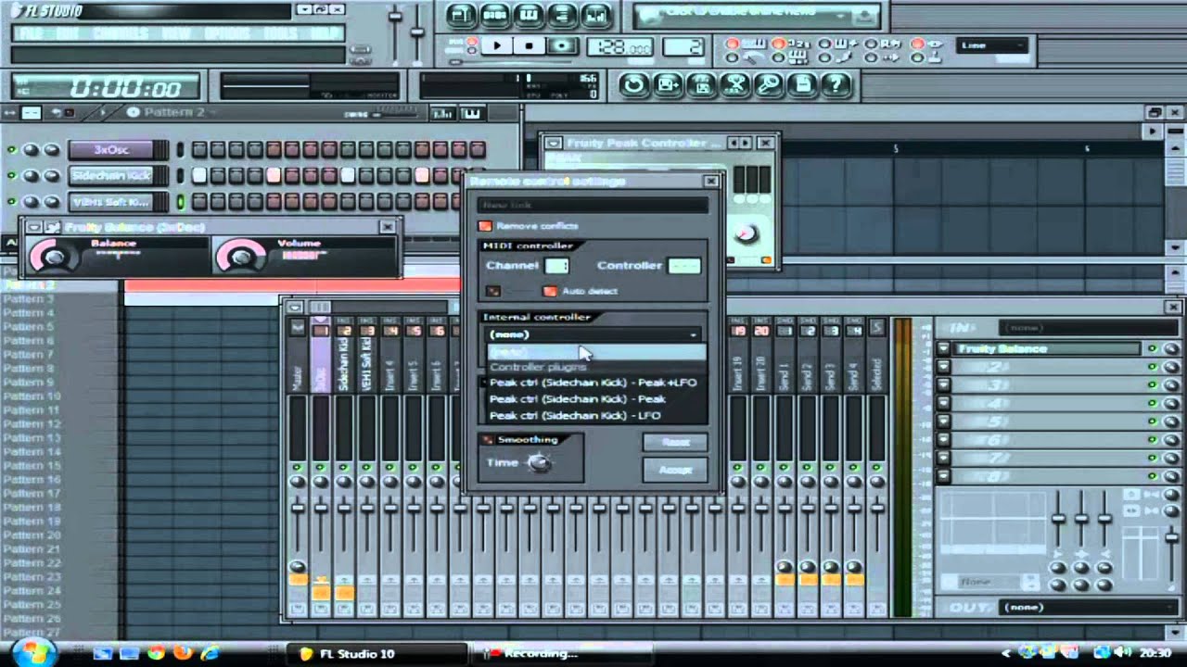Open the Internal controller (none) dropdown

click(x=592, y=334)
